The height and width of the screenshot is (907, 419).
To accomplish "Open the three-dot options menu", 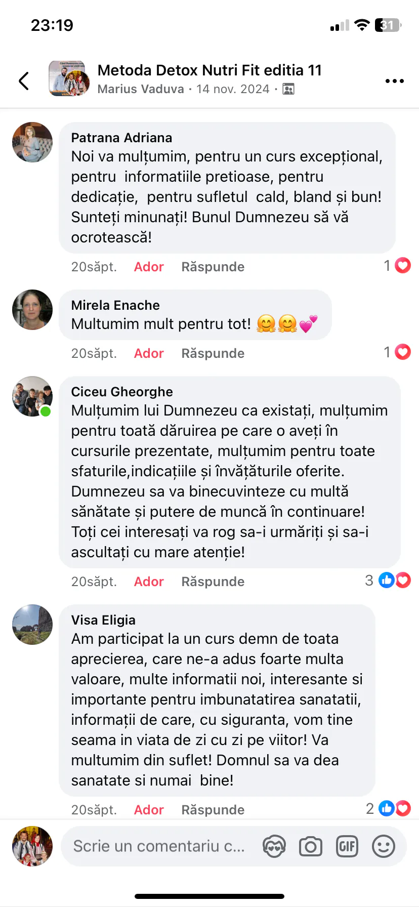I will 394,81.
